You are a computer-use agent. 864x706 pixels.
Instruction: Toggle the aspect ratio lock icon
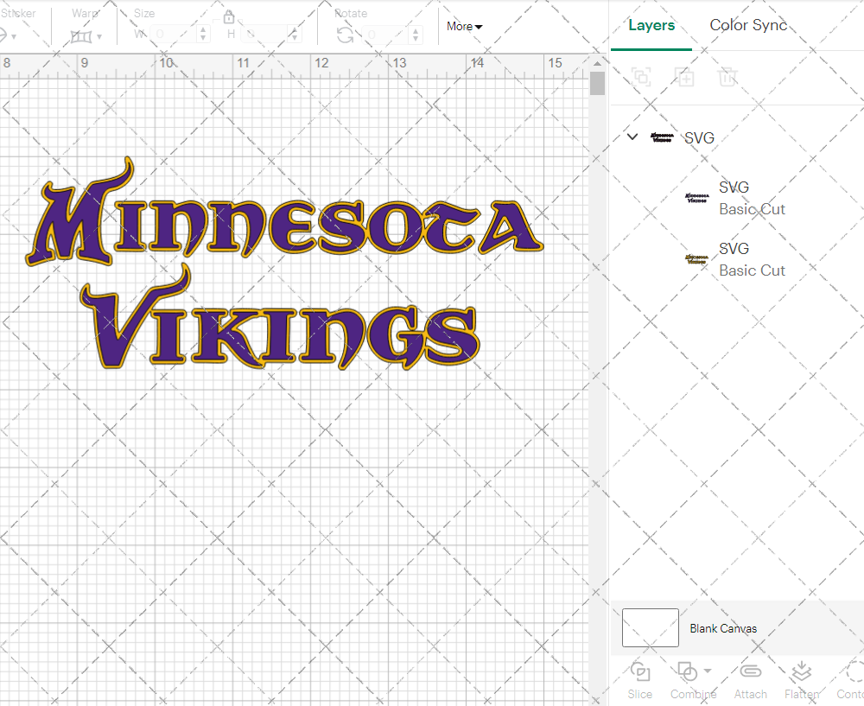229,17
